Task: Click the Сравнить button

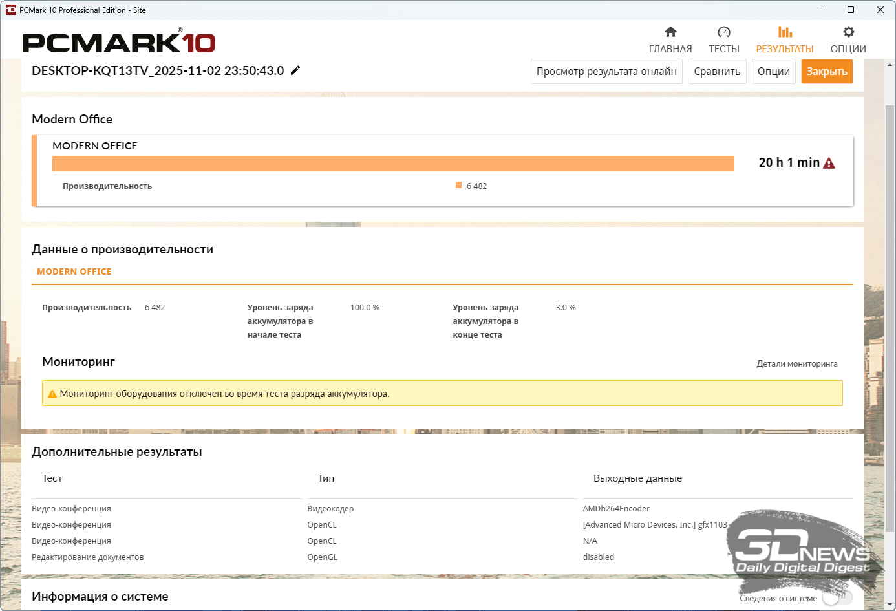Action: point(717,71)
